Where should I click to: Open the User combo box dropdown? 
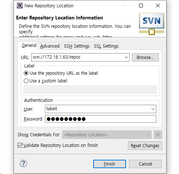pyautogui.click(x=153, y=109)
